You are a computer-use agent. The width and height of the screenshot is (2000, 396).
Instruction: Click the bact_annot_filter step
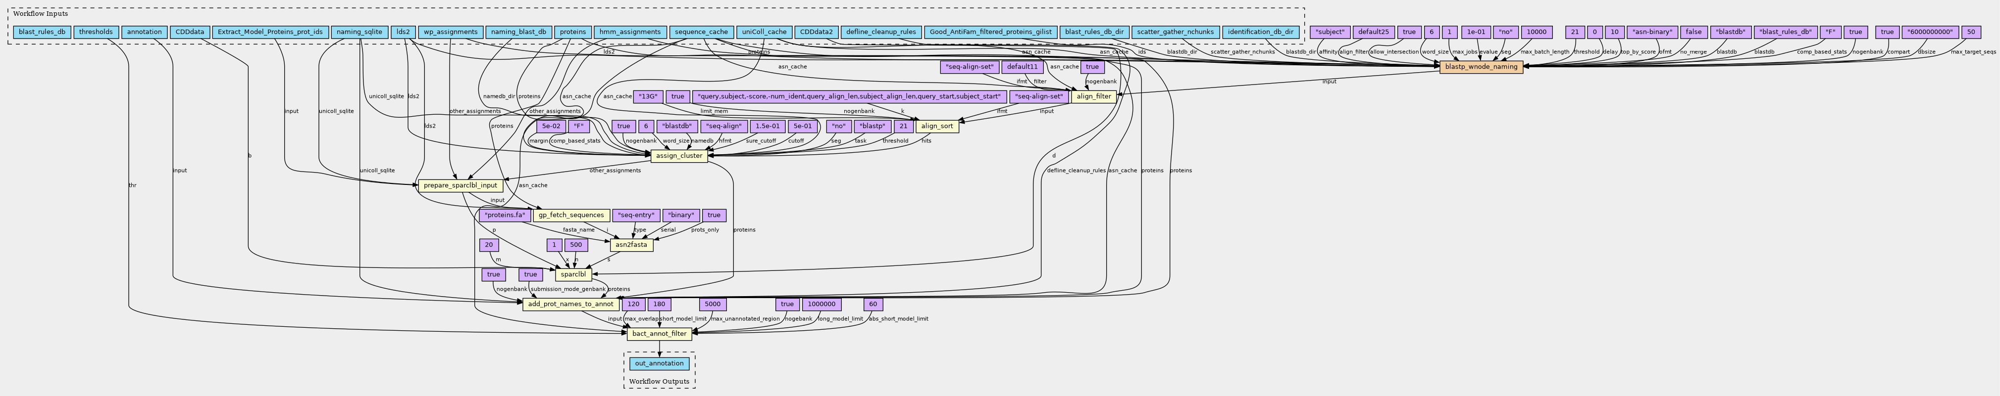[659, 334]
